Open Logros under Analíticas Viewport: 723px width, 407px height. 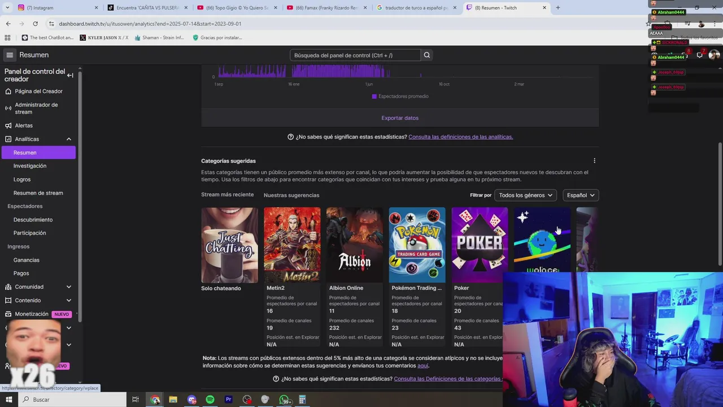coord(22,179)
